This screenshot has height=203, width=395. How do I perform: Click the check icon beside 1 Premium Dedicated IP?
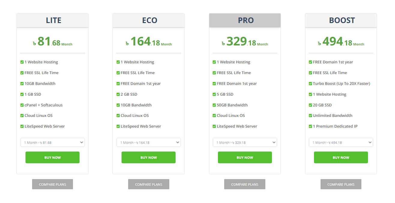click(x=310, y=126)
